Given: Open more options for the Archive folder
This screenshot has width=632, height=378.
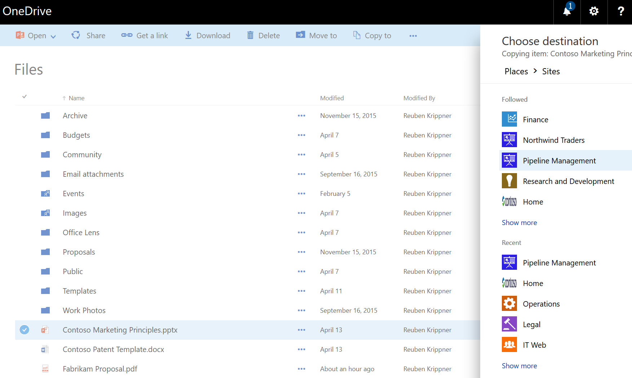Looking at the screenshot, I should (302, 115).
